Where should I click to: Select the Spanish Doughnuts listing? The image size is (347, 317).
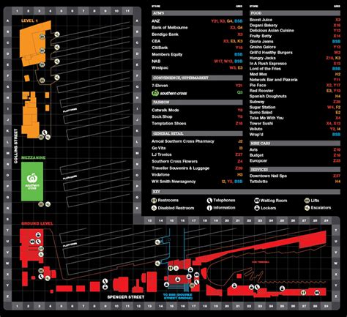pyautogui.click(x=295, y=96)
